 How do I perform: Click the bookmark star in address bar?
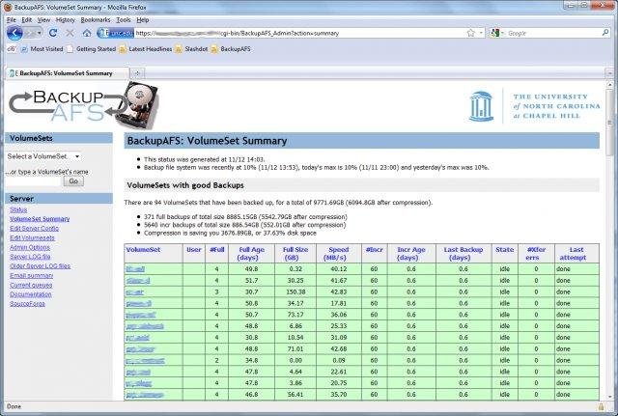470,33
